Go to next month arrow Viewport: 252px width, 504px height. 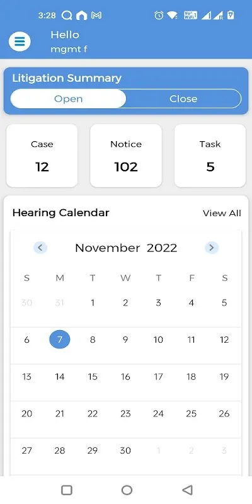[212, 248]
